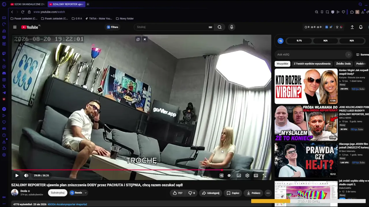
Task: Click the upload arrow icon in YouTube header
Action: [352, 27]
